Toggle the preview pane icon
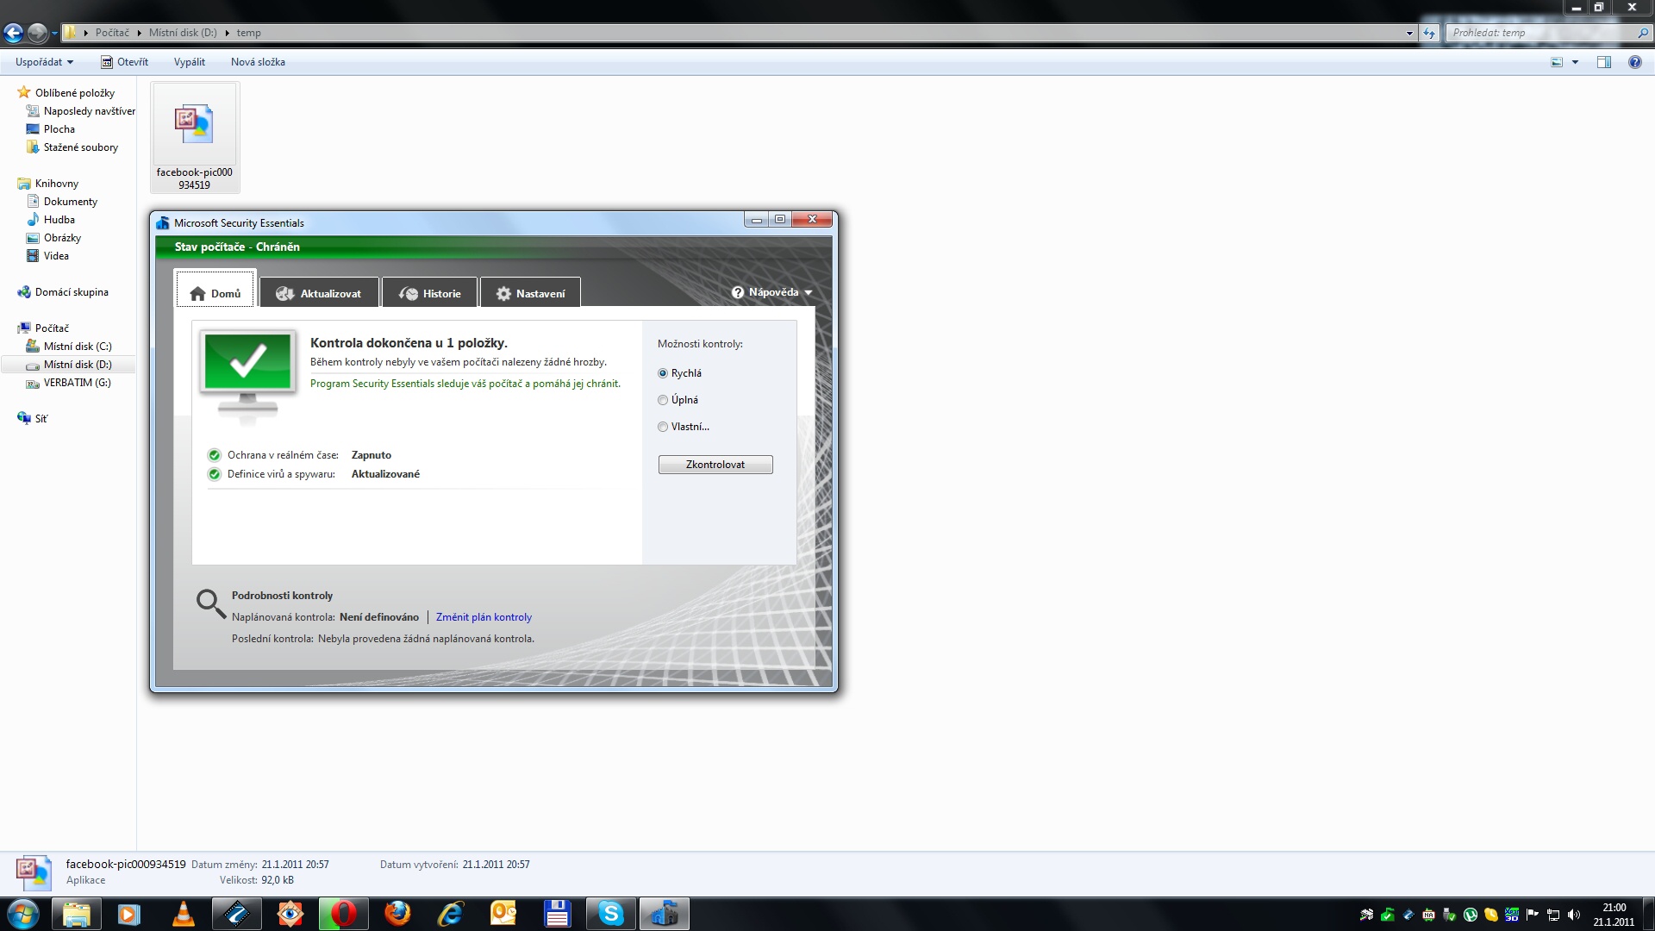The width and height of the screenshot is (1655, 931). [1604, 62]
